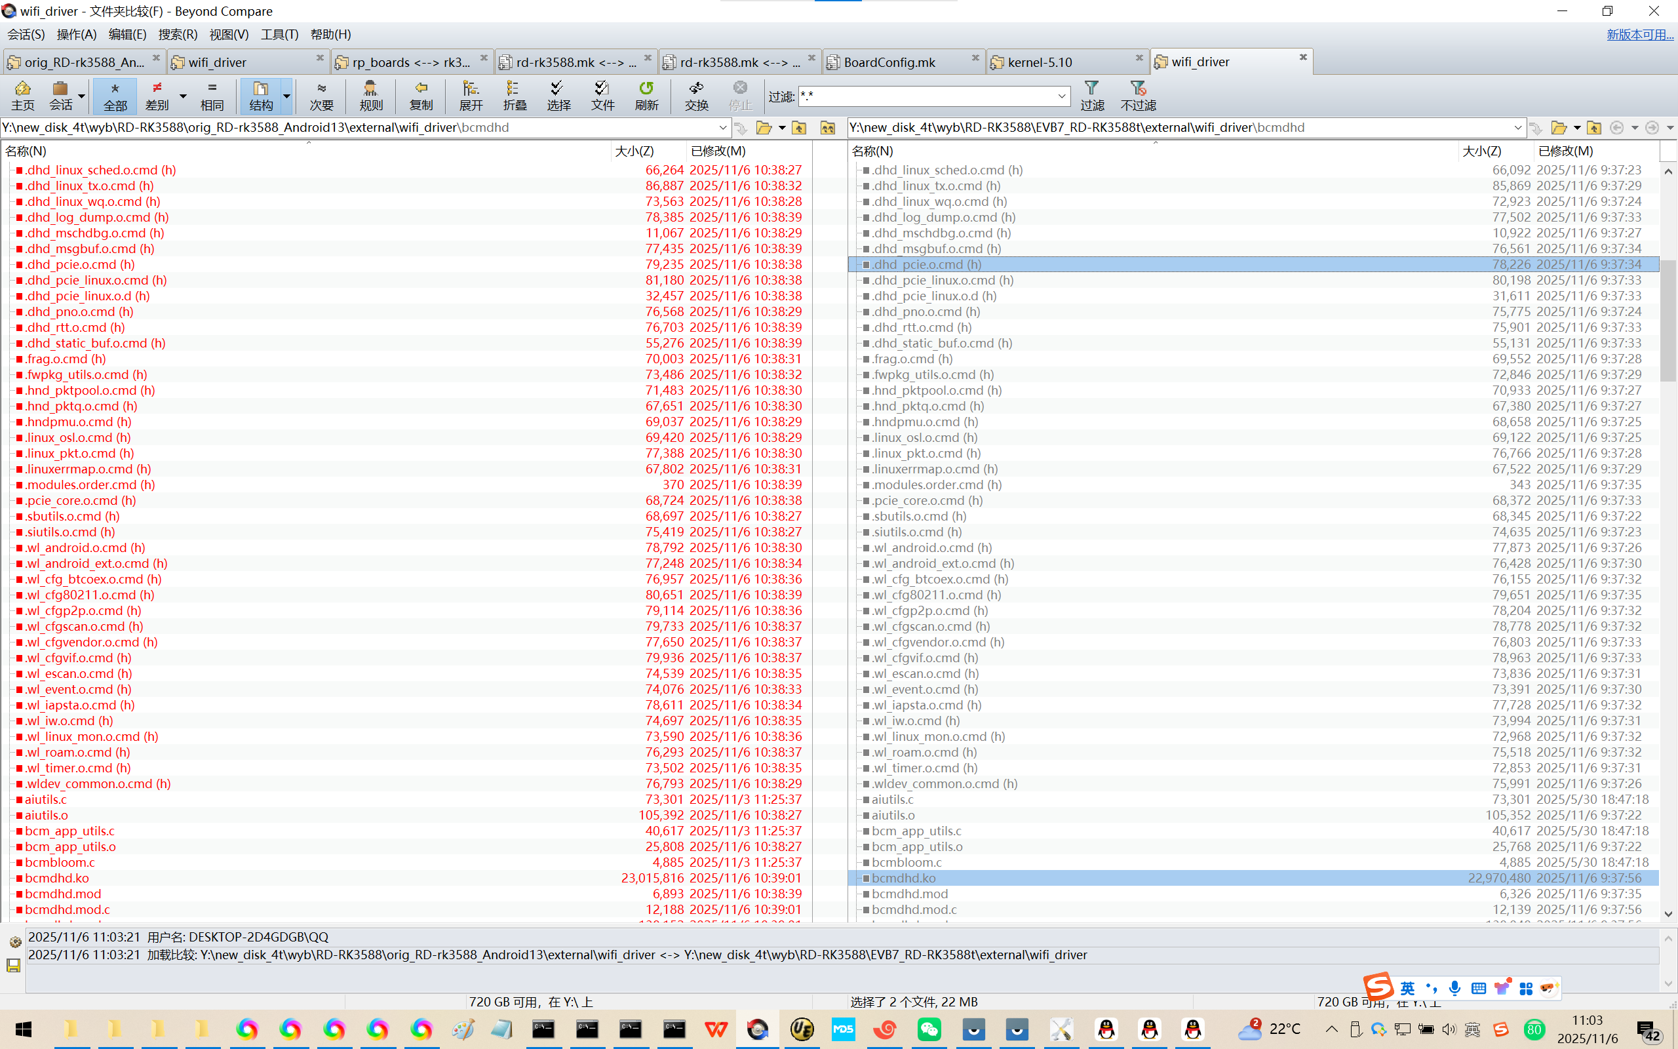Click the left Size (大小) column header
Image resolution: width=1678 pixels, height=1049 pixels.
[x=634, y=151]
